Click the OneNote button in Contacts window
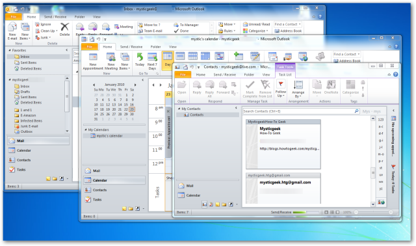416x246 pixels. tap(331, 87)
